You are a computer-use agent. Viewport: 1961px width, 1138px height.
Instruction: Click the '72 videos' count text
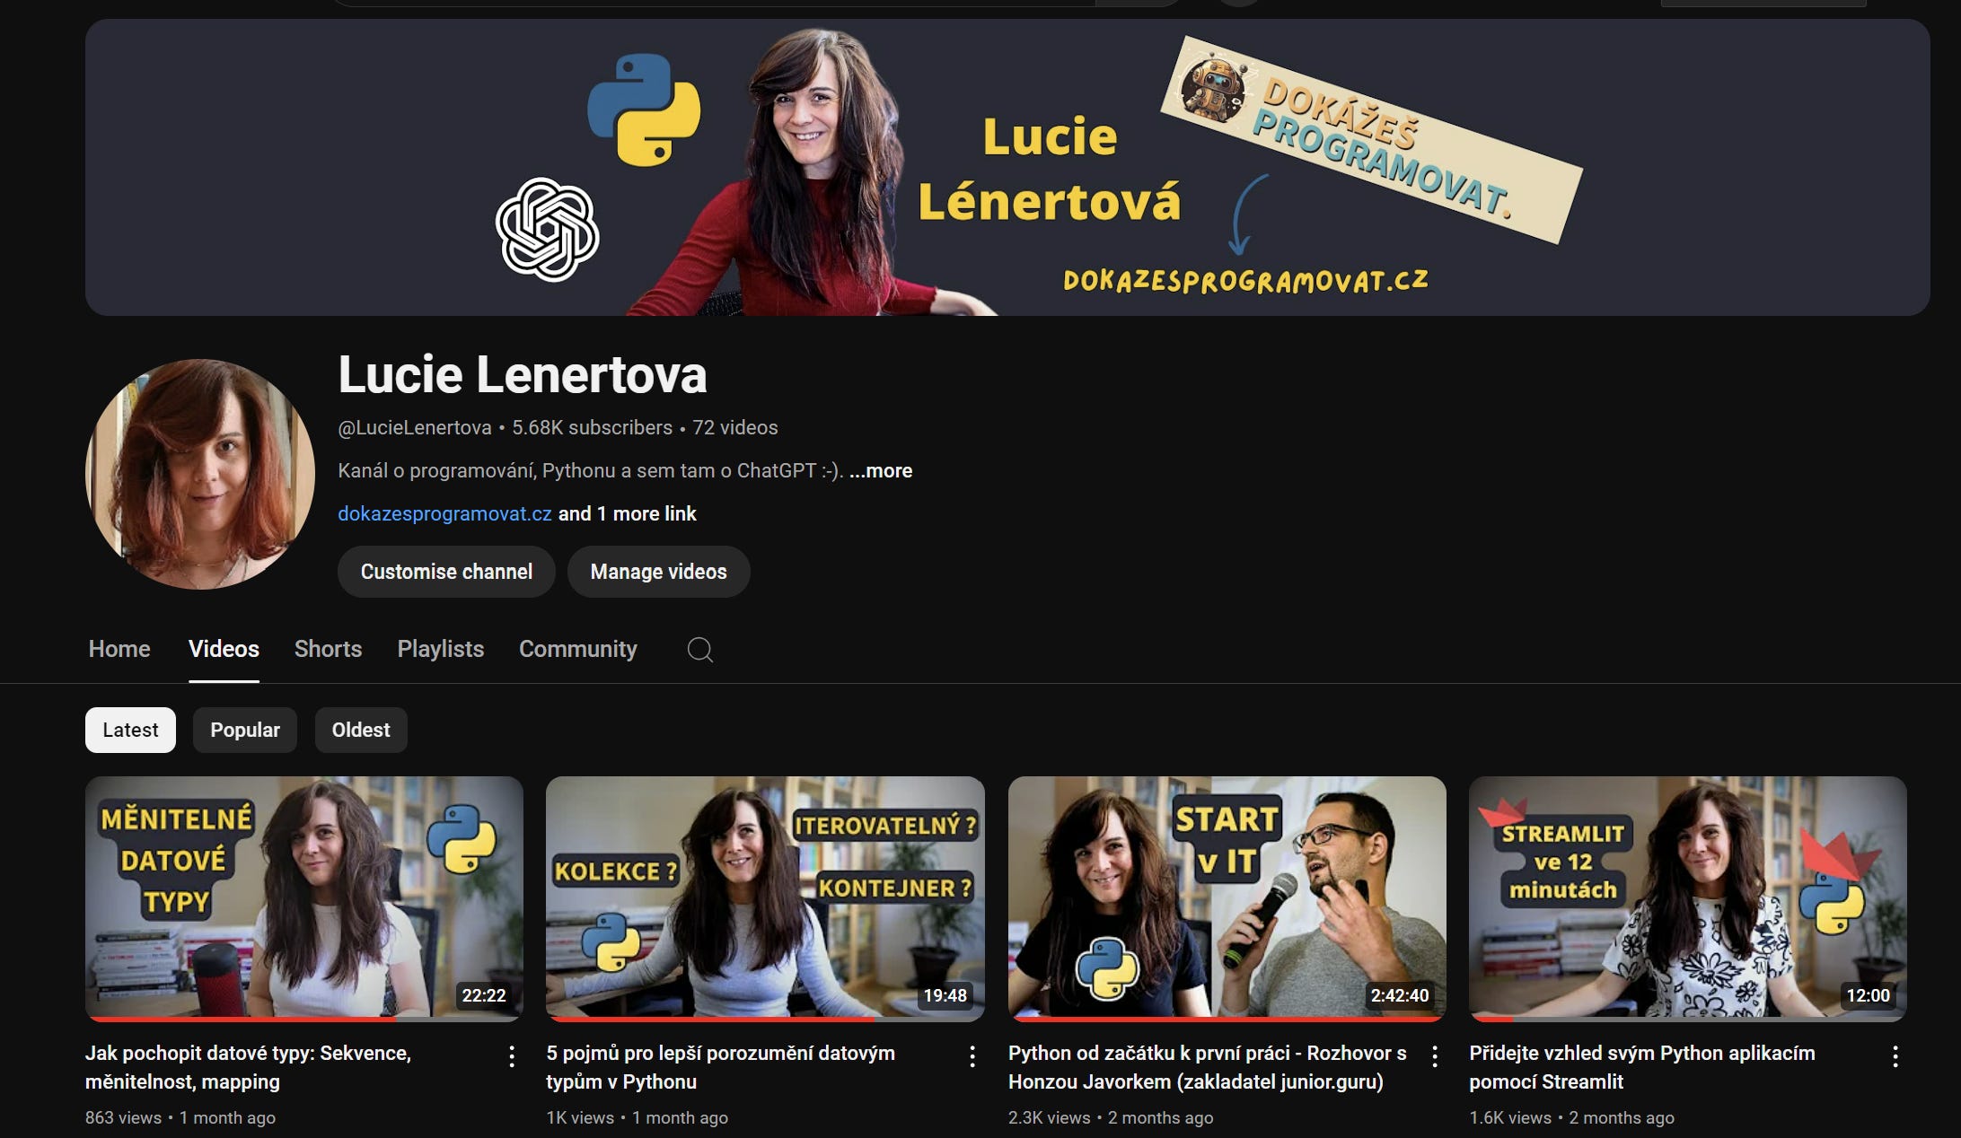coord(734,427)
